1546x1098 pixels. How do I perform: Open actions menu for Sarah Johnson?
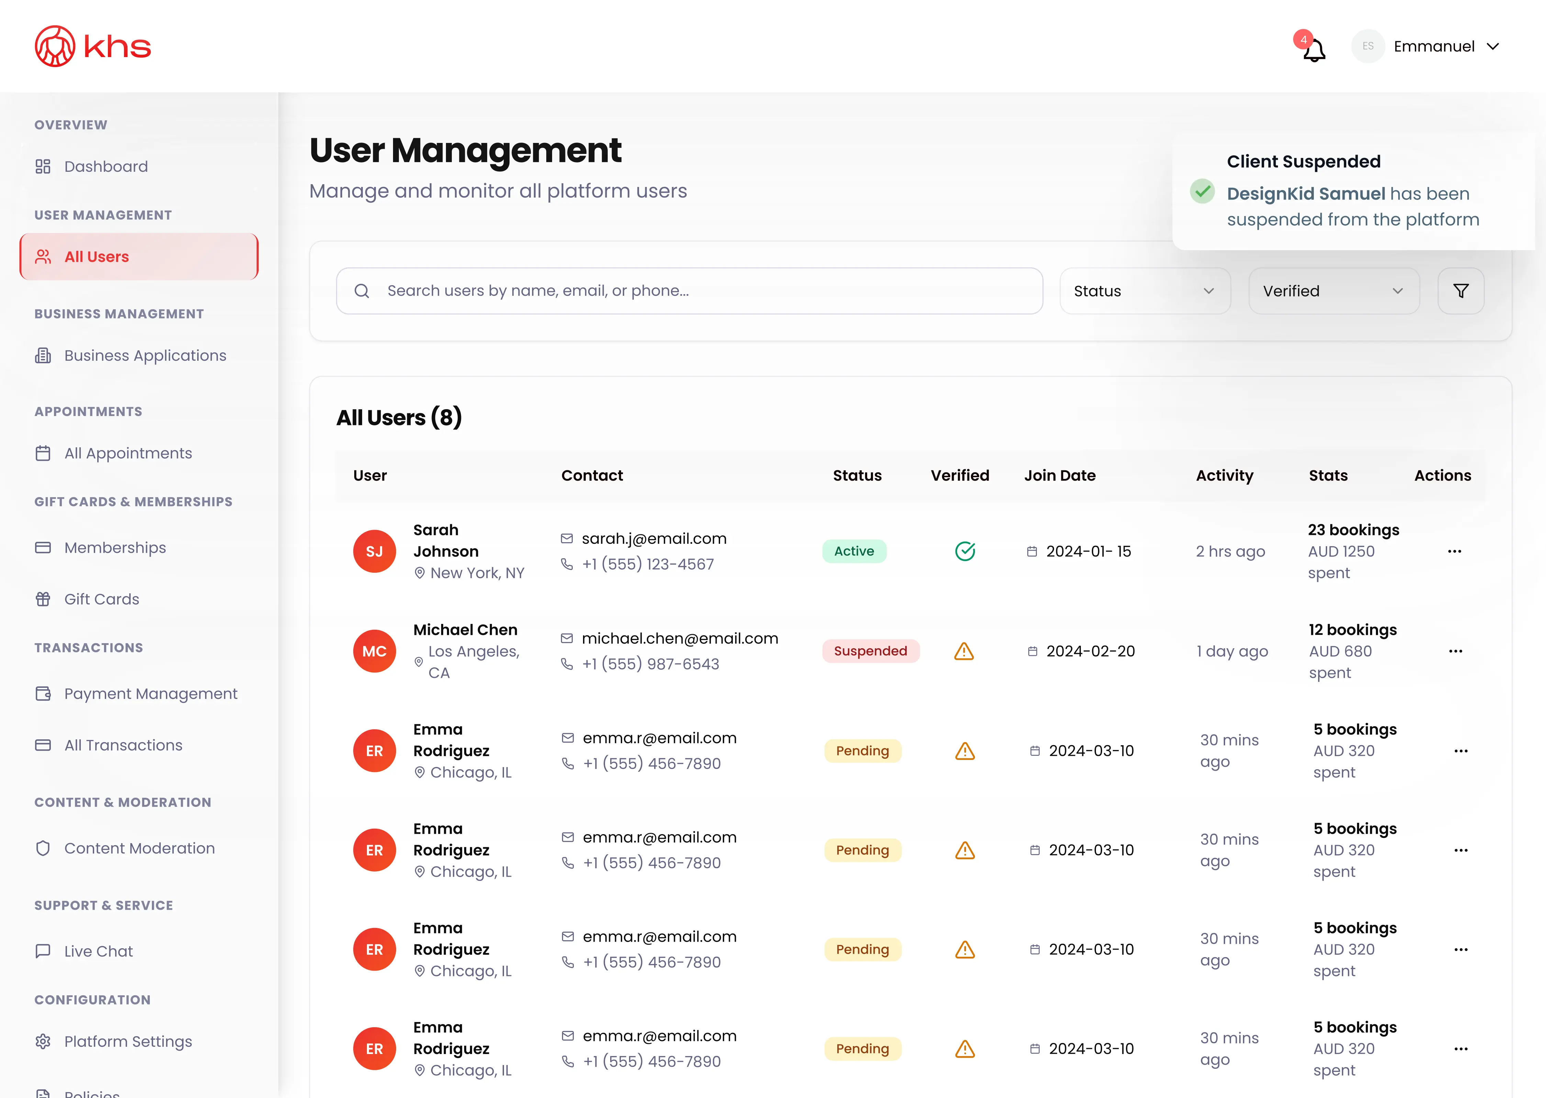pyautogui.click(x=1454, y=551)
